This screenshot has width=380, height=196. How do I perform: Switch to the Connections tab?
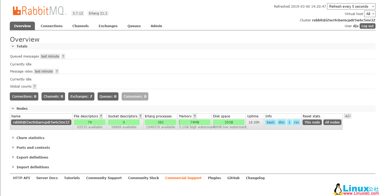coord(52,26)
